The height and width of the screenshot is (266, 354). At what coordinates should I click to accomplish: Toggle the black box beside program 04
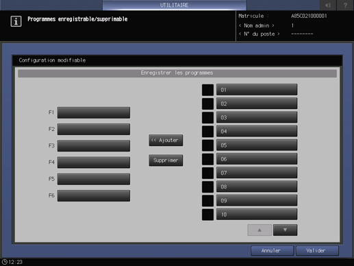tap(207, 132)
